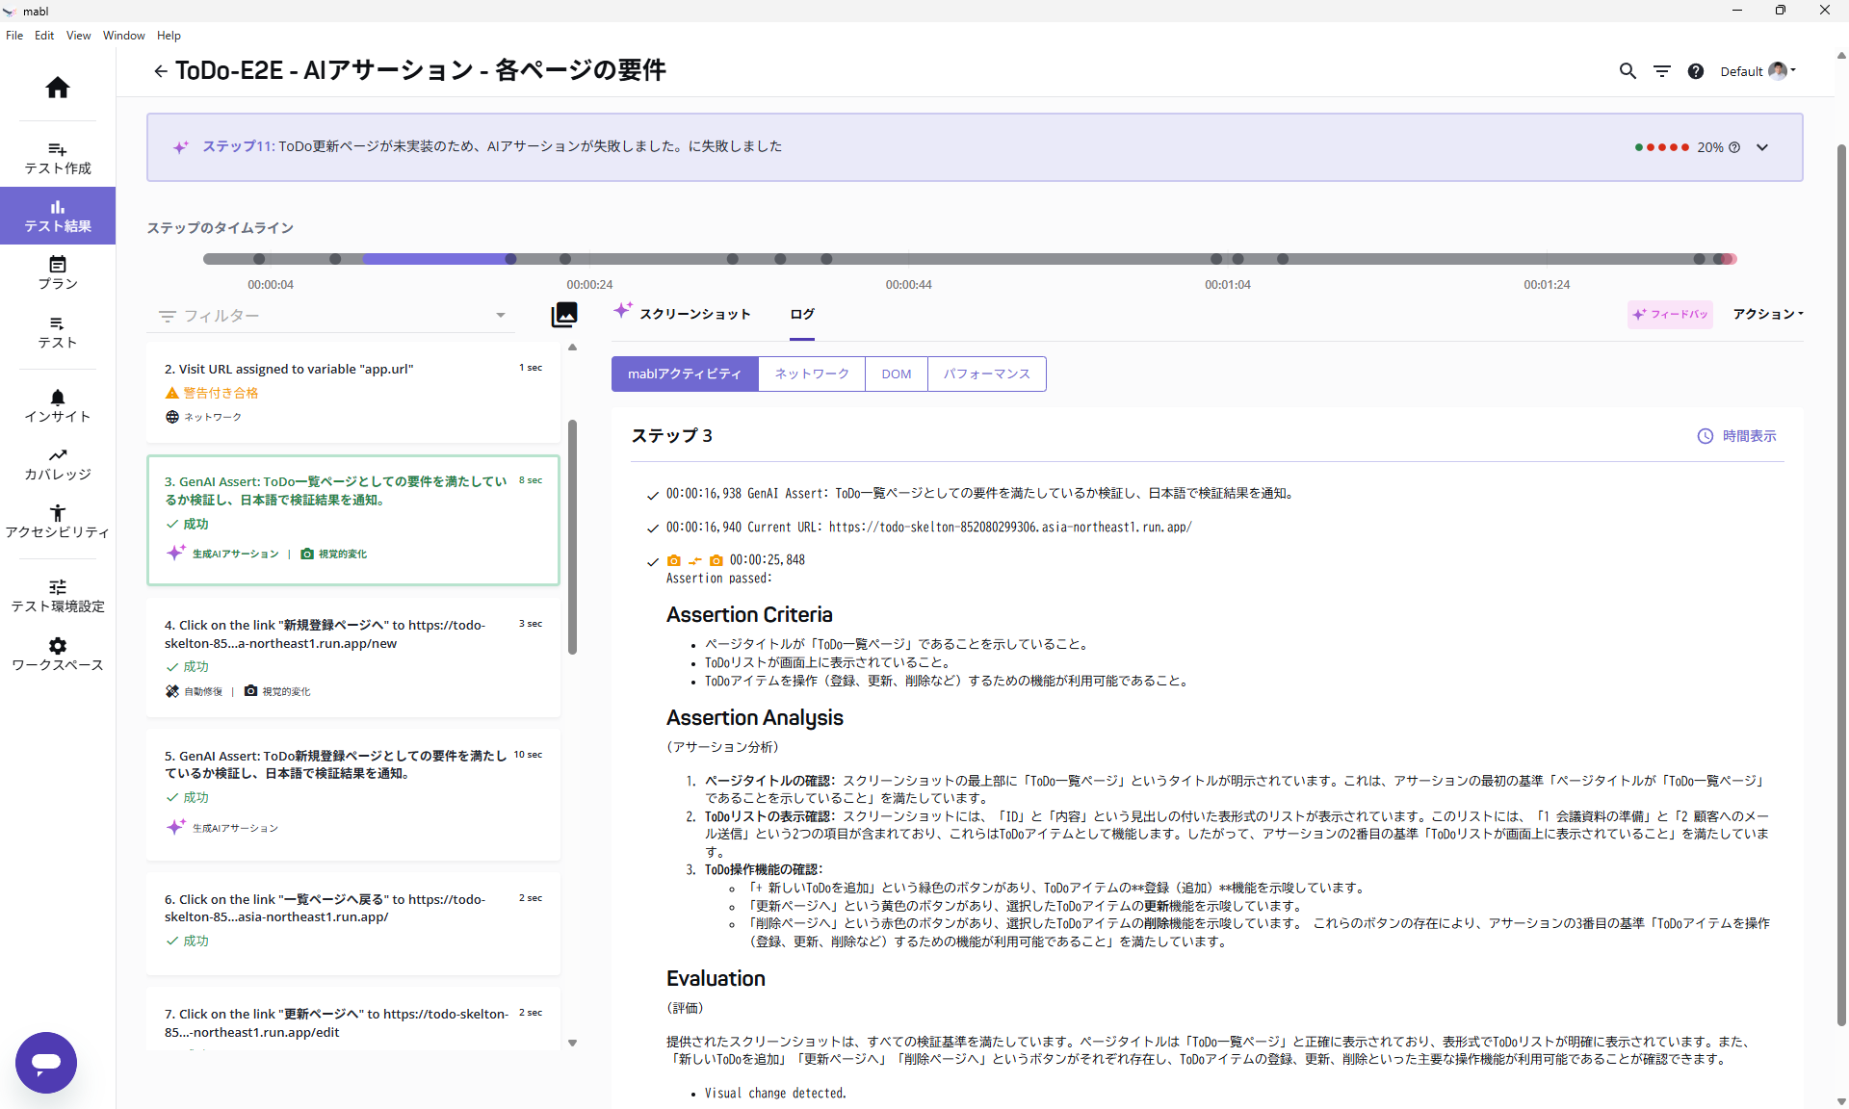
Task: Select a marker on the step timeline
Action: (511, 258)
